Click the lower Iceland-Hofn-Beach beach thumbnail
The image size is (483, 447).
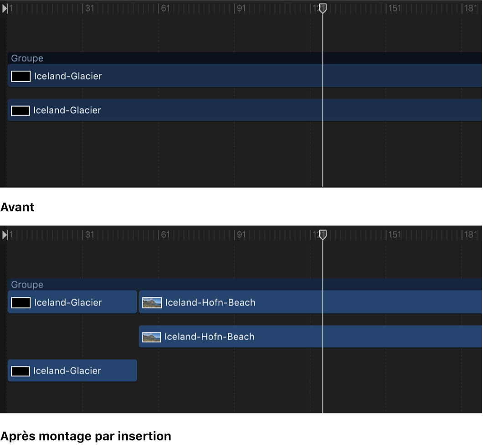[x=152, y=337]
